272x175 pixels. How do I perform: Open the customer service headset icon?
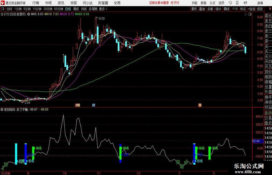230,3
